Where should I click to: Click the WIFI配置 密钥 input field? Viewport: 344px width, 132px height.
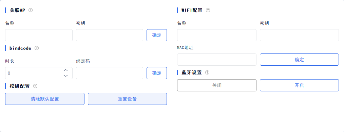[x=299, y=35]
